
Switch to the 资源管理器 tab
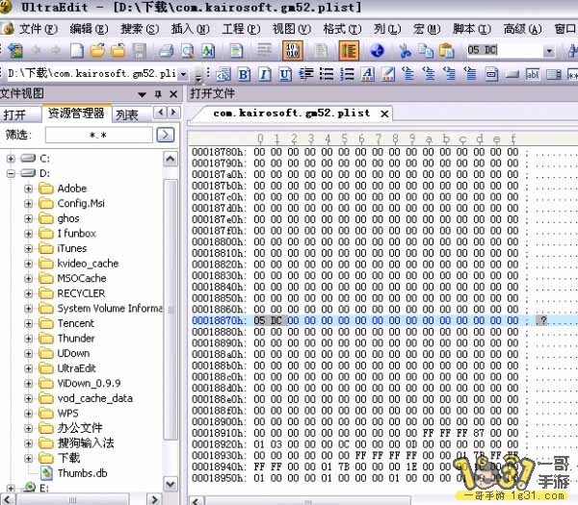pos(76,114)
